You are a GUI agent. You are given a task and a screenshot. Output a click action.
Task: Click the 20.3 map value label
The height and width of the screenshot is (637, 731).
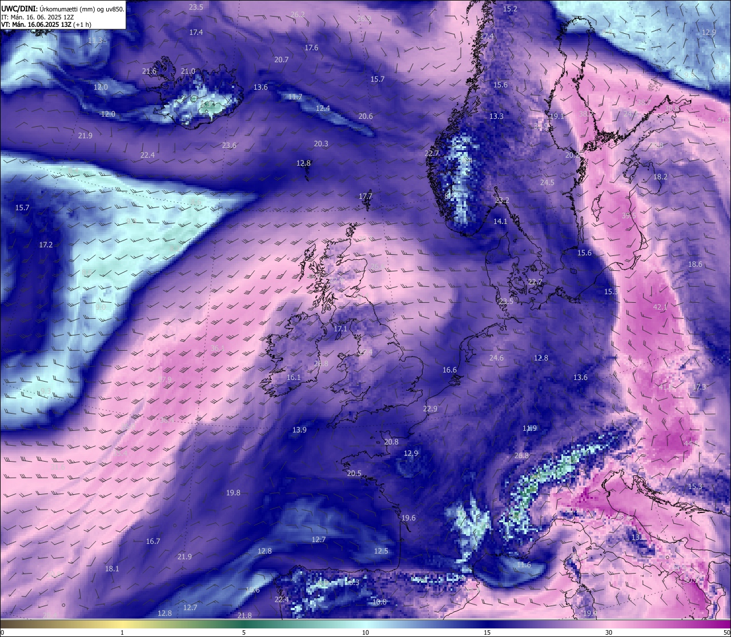tap(321, 144)
